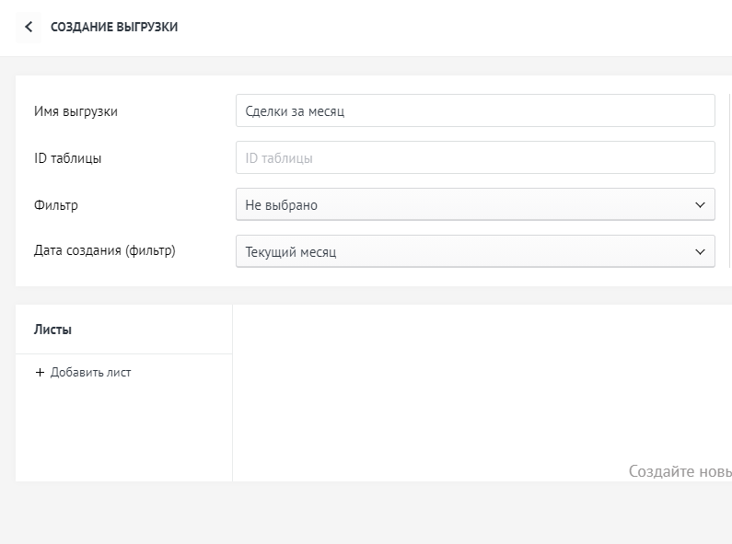Expand the Текущий месяц date dropdown

475,251
